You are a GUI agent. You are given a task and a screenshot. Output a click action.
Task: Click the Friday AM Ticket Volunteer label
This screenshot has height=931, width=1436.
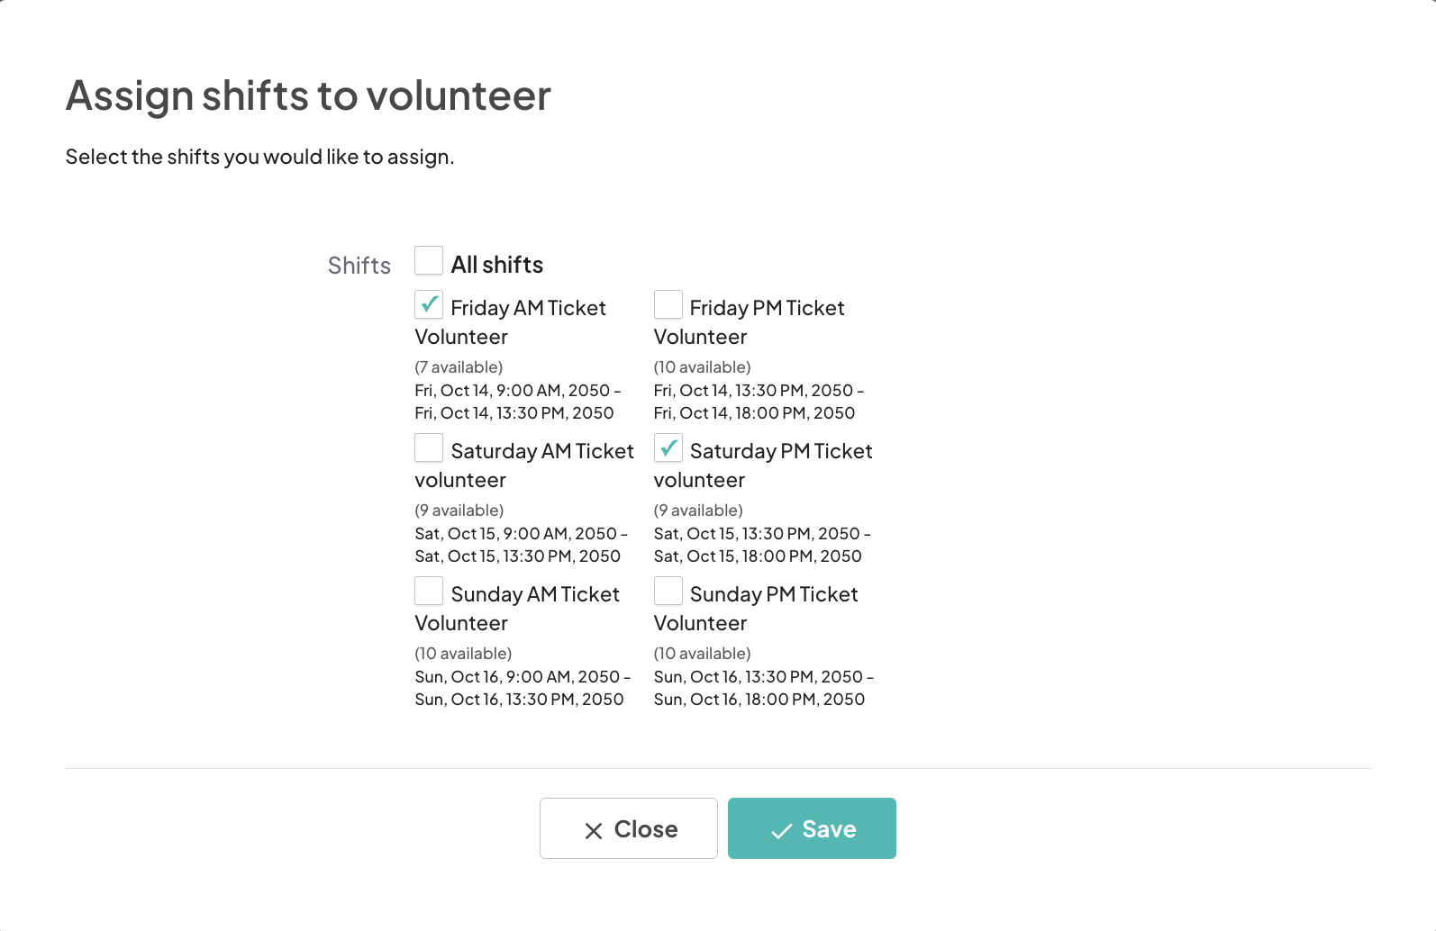pos(528,309)
